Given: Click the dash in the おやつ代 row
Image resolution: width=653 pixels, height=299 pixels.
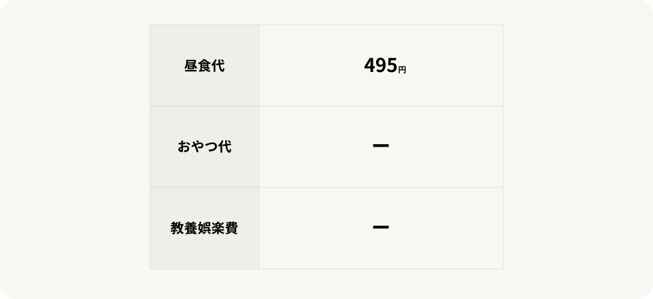Looking at the screenshot, I should (381, 146).
